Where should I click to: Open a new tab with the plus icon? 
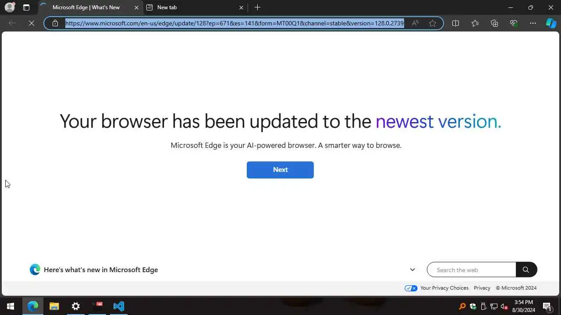257,7
